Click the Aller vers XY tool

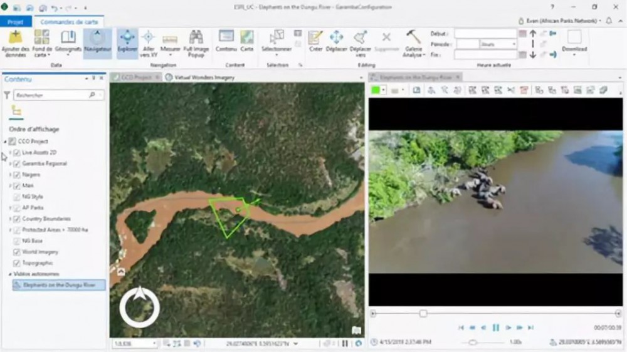point(149,43)
